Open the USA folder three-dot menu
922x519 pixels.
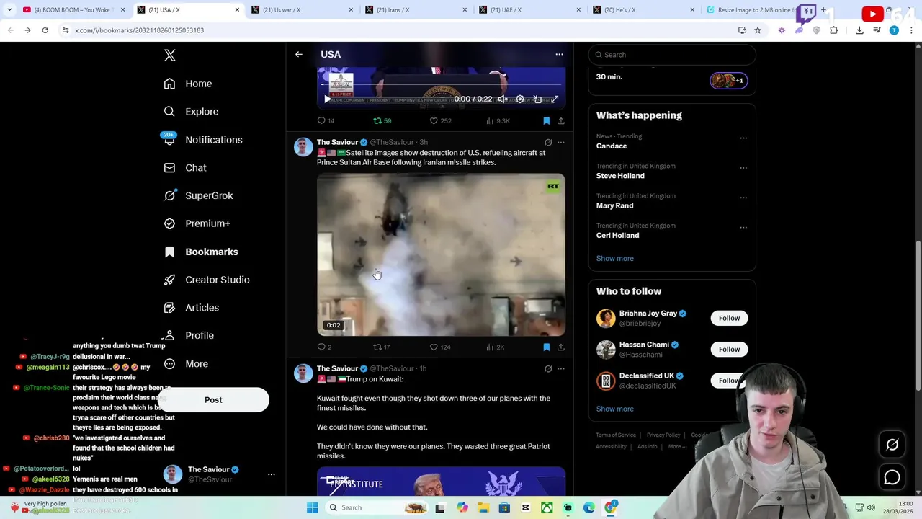pos(559,54)
